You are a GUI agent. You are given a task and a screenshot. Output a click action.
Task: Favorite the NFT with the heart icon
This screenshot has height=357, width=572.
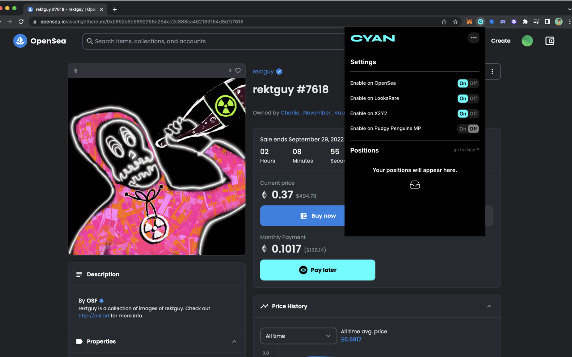(x=238, y=71)
